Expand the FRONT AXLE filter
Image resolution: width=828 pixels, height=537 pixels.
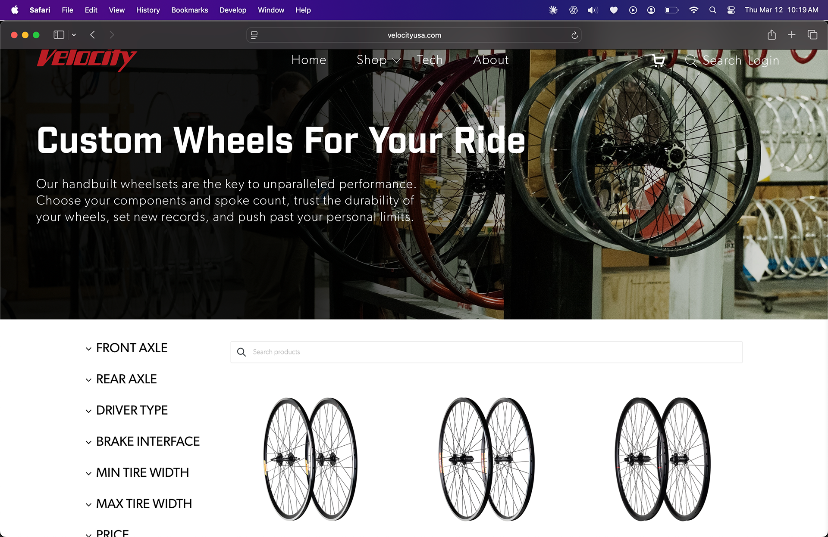coord(132,348)
